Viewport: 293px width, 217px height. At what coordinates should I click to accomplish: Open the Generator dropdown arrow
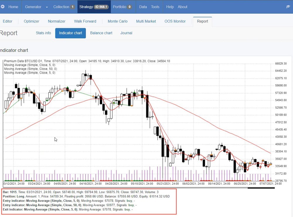46,7
